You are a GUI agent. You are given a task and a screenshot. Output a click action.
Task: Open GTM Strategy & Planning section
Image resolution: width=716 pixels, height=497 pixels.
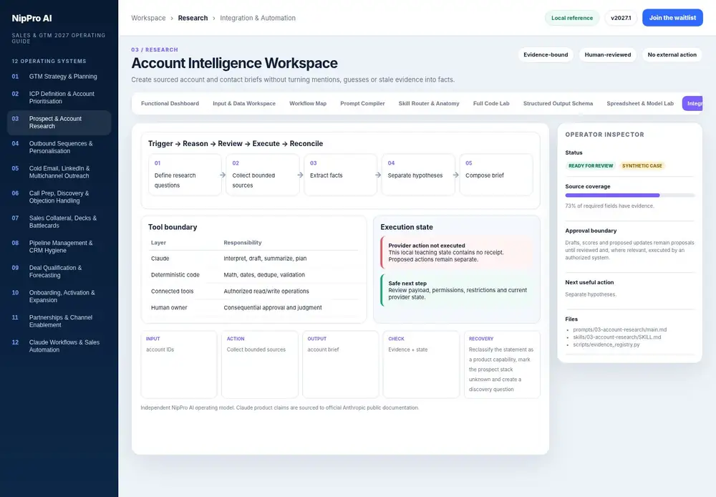(59, 77)
